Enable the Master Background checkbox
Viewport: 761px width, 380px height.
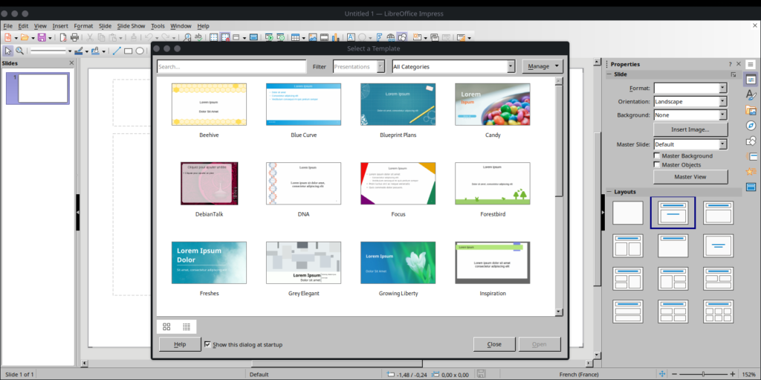tap(657, 156)
